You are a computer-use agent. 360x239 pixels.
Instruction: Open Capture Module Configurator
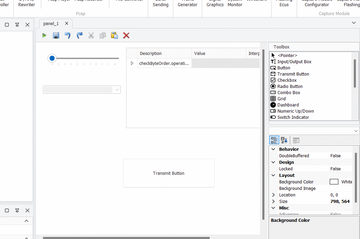pyautogui.click(x=317, y=3)
